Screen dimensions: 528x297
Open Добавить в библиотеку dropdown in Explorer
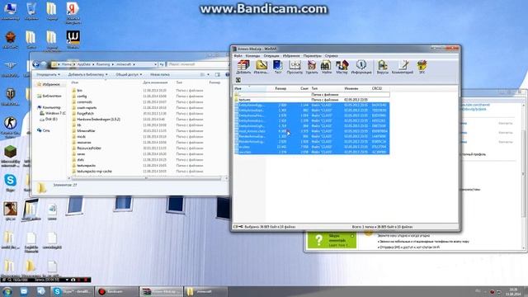point(88,74)
